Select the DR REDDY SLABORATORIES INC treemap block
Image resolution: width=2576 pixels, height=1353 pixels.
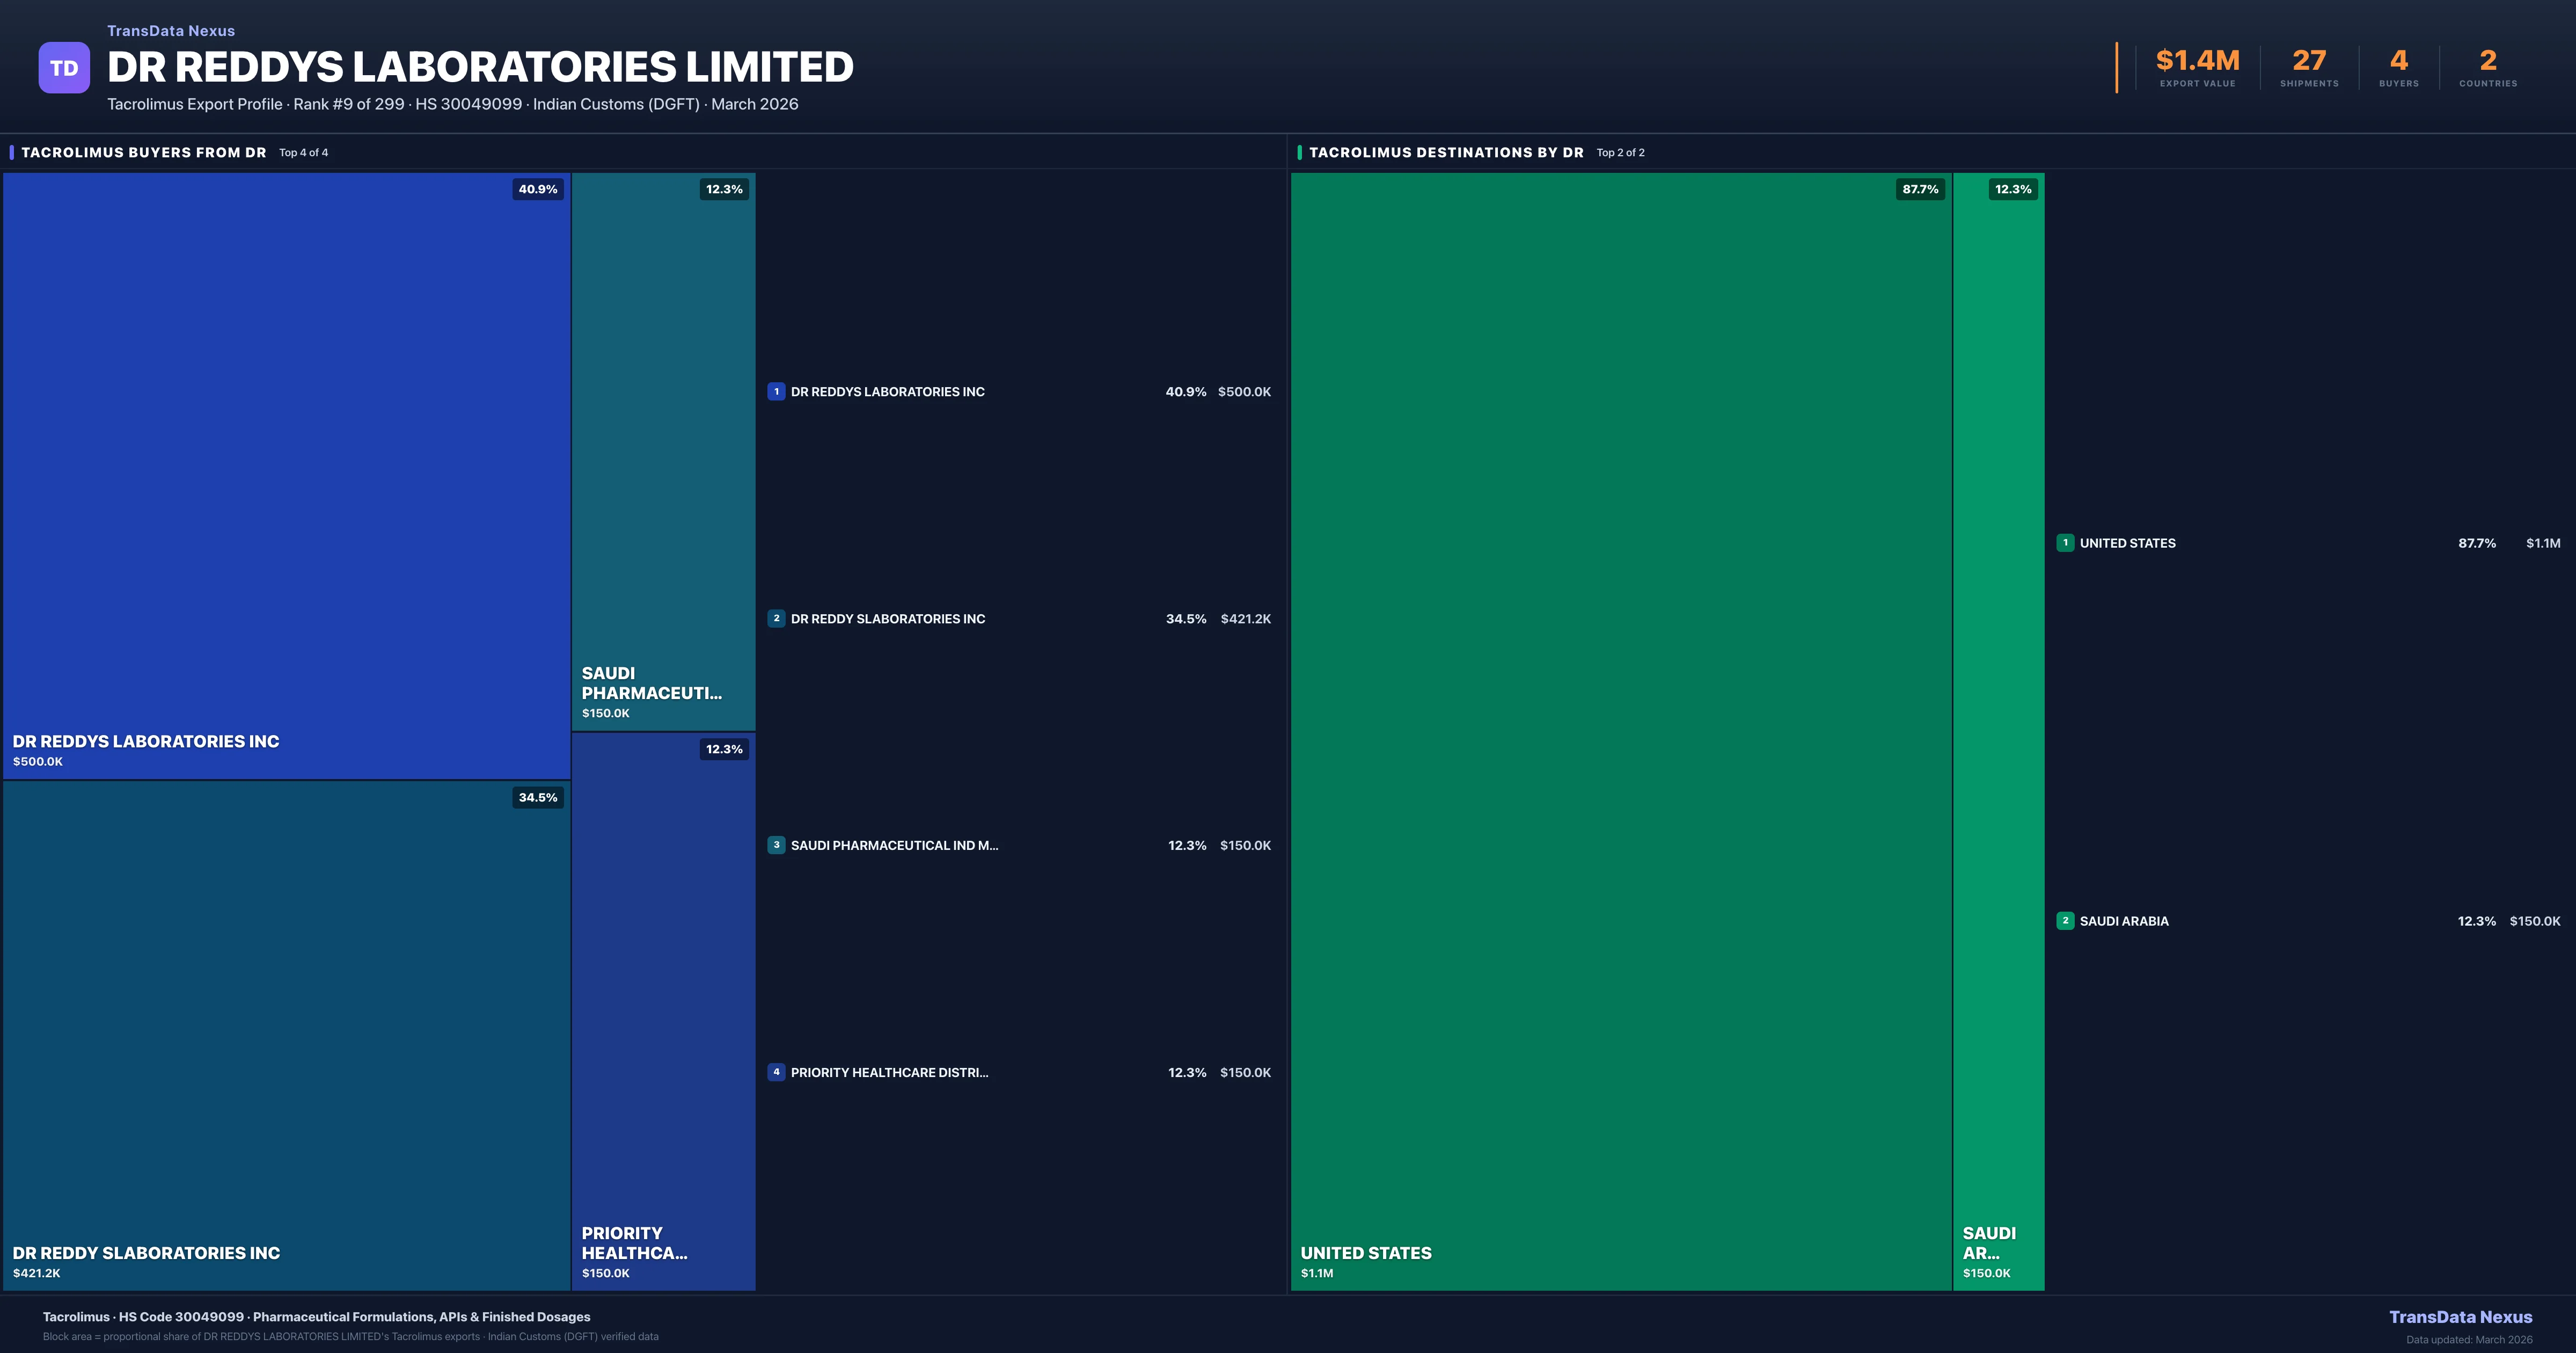pyautogui.click(x=286, y=1036)
